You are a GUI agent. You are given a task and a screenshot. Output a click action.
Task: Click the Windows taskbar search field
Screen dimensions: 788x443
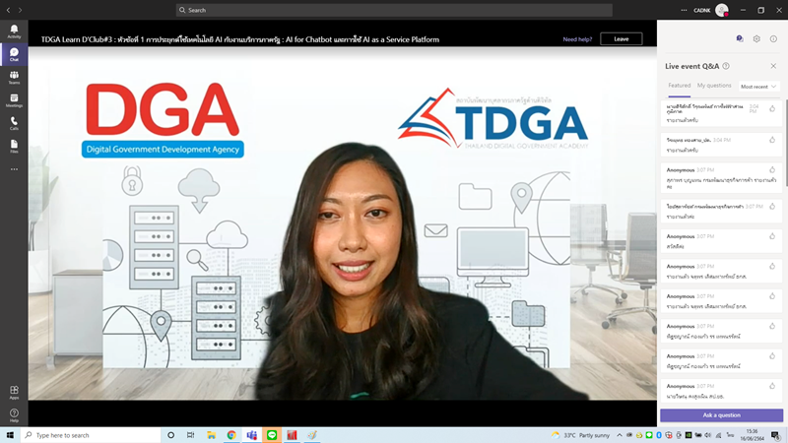click(x=91, y=435)
